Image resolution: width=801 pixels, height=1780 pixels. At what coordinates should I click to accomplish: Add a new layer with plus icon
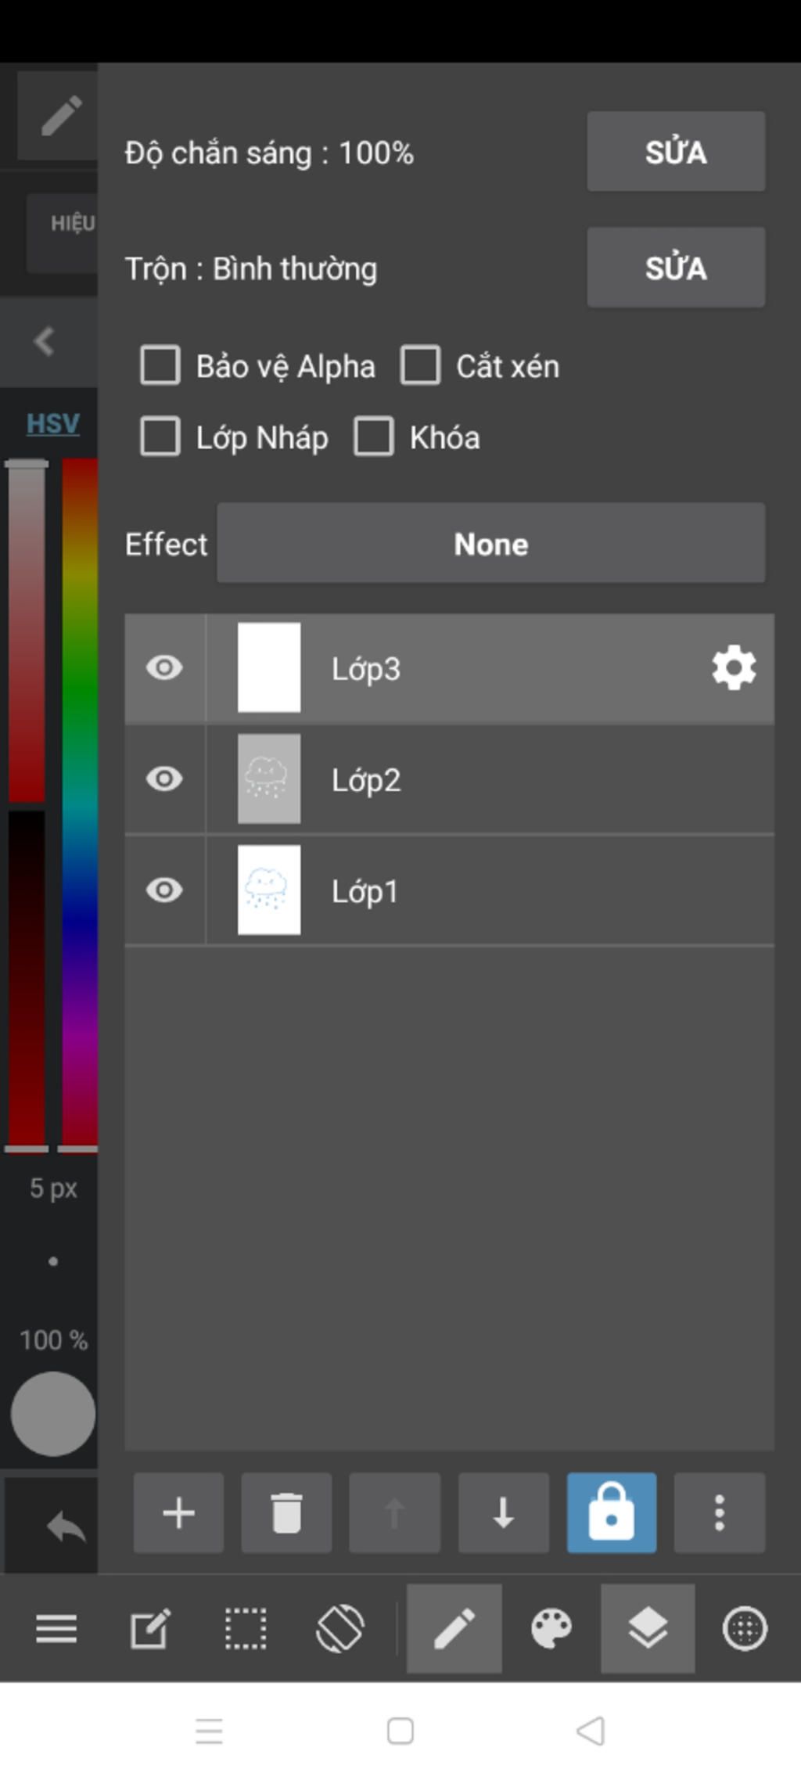click(x=178, y=1512)
